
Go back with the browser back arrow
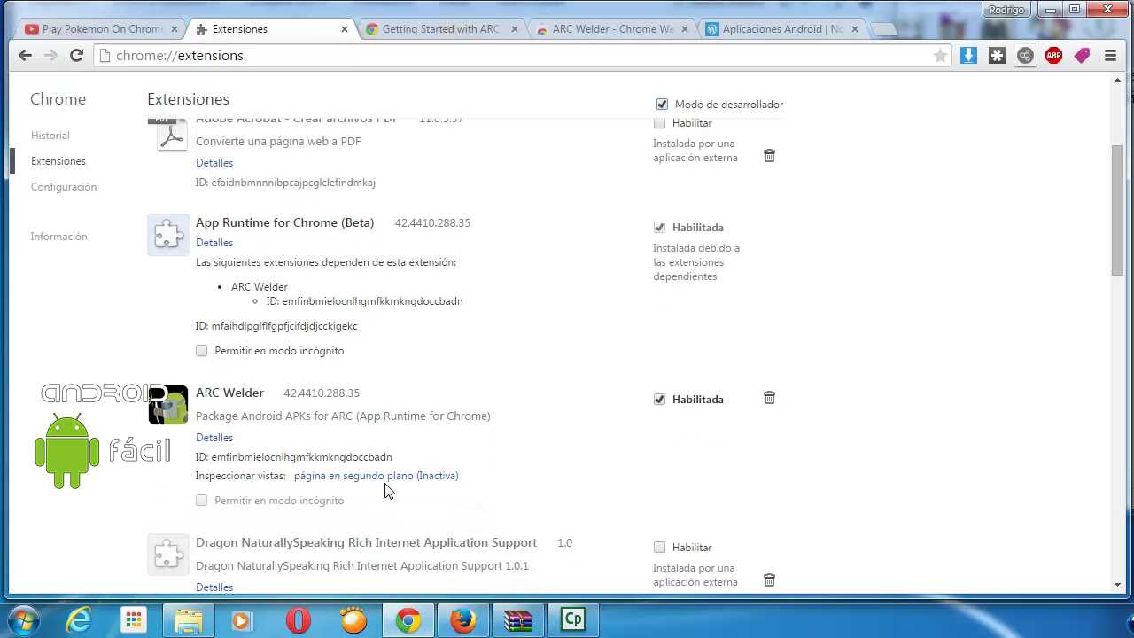pyautogui.click(x=25, y=55)
